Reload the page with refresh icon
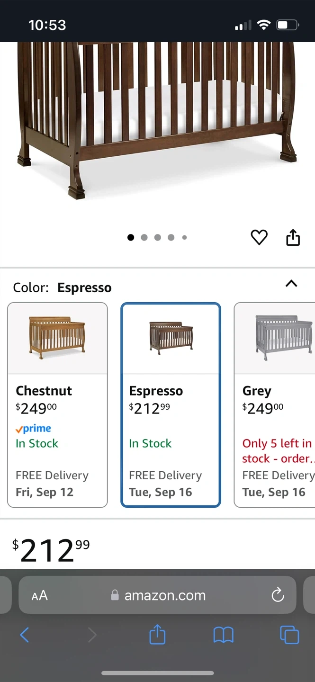Image resolution: width=315 pixels, height=682 pixels. click(x=278, y=595)
